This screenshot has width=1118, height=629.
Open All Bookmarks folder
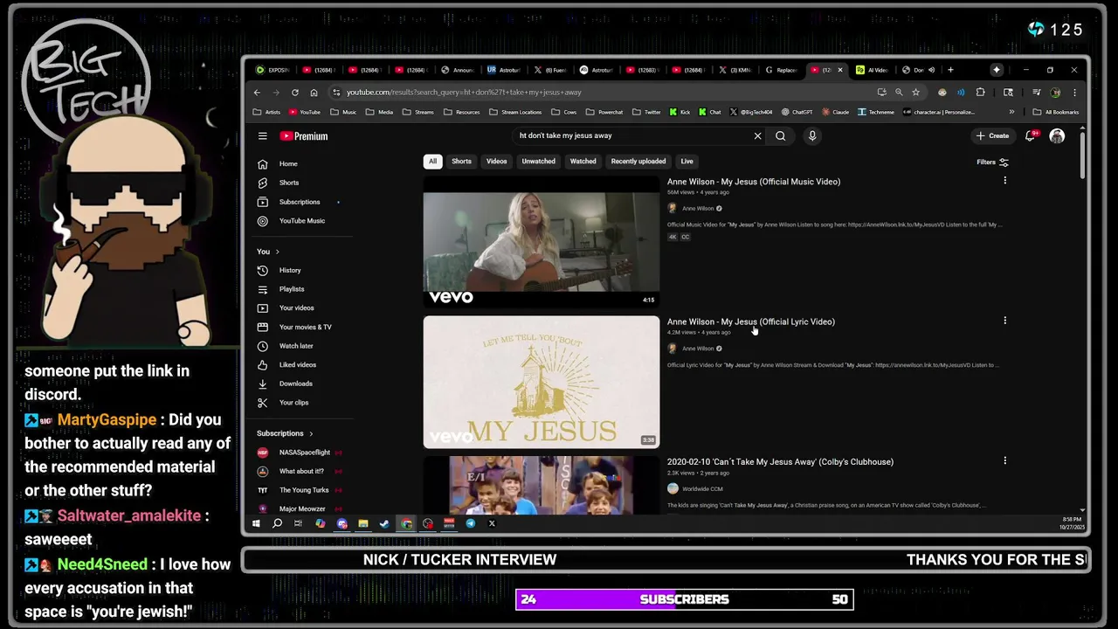click(x=1055, y=112)
